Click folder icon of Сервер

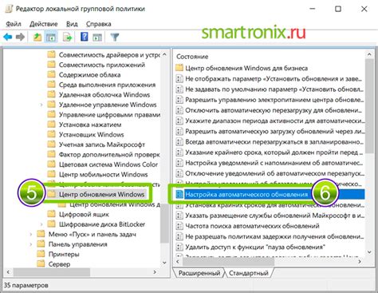[41, 264]
